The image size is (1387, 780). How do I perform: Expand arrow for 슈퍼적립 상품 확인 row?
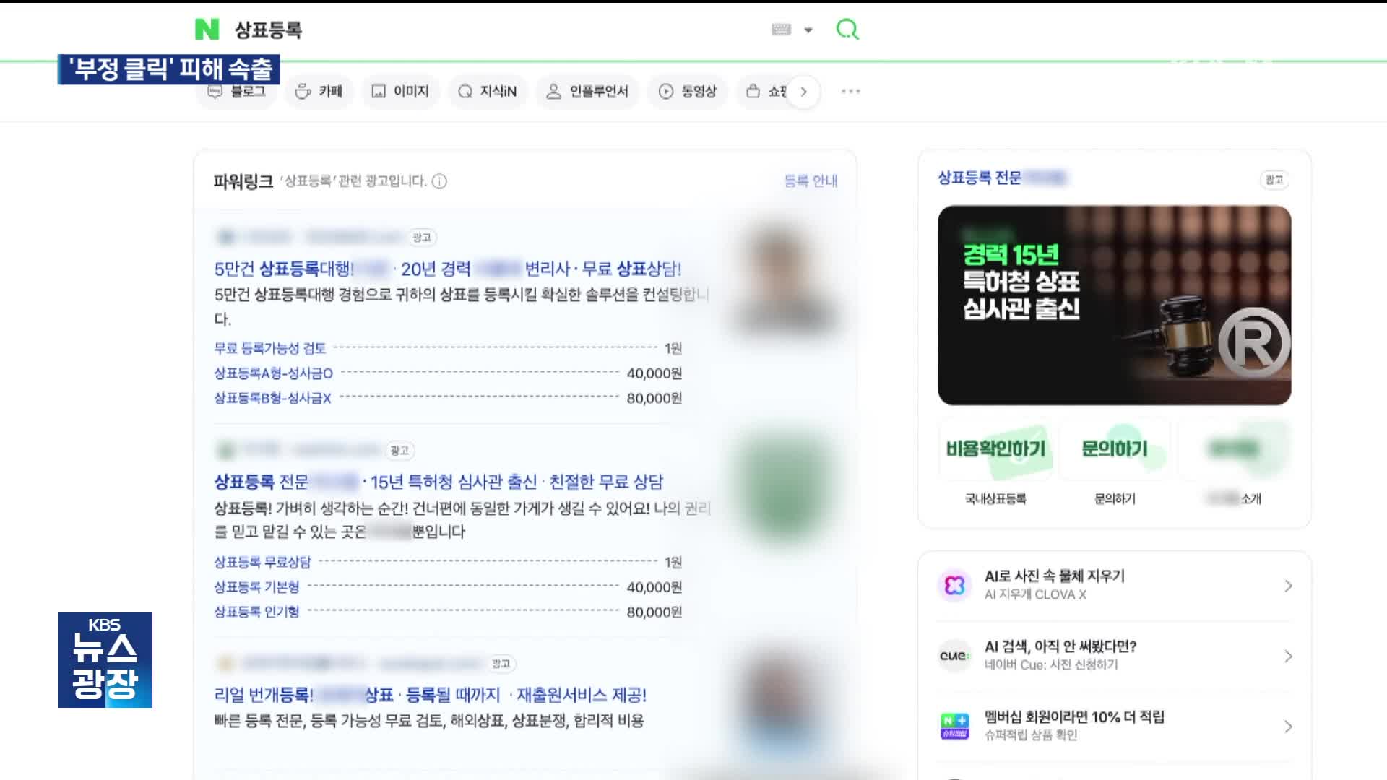1288,727
